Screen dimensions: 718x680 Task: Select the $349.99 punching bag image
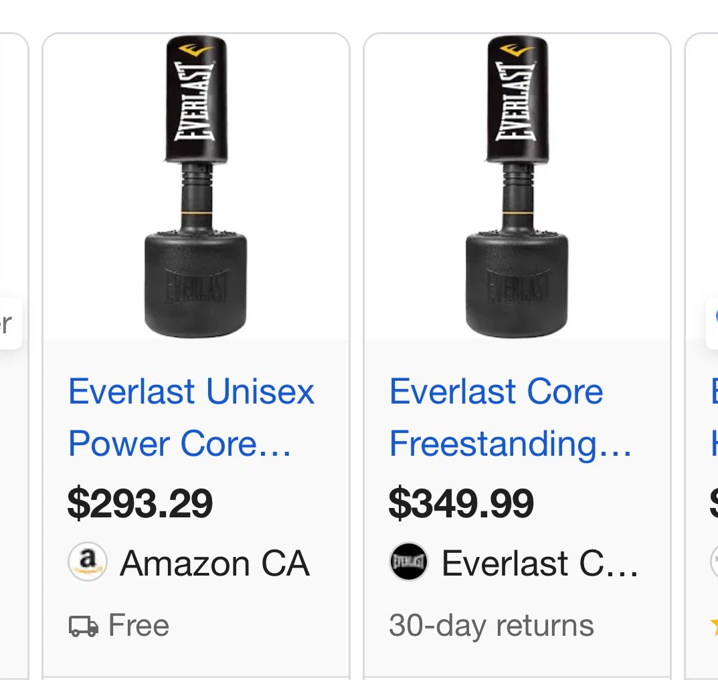(517, 187)
